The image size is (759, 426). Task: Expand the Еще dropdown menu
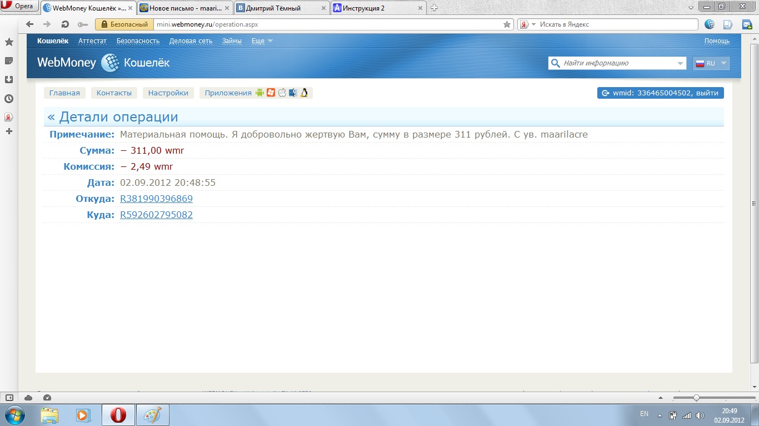point(262,41)
